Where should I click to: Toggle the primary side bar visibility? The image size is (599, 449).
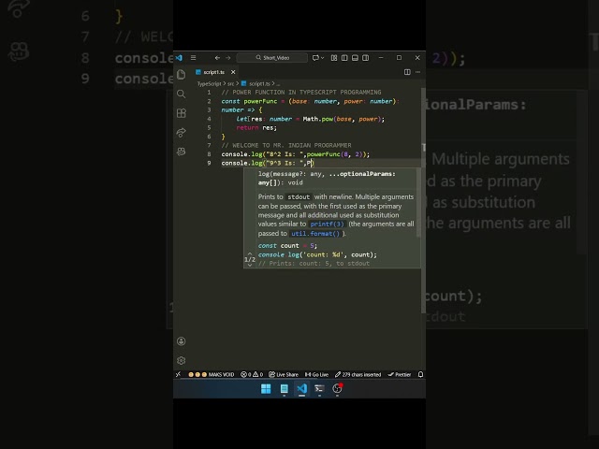point(344,58)
